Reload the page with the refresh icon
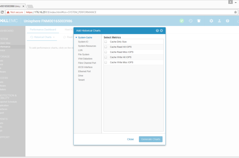 (2, 12)
